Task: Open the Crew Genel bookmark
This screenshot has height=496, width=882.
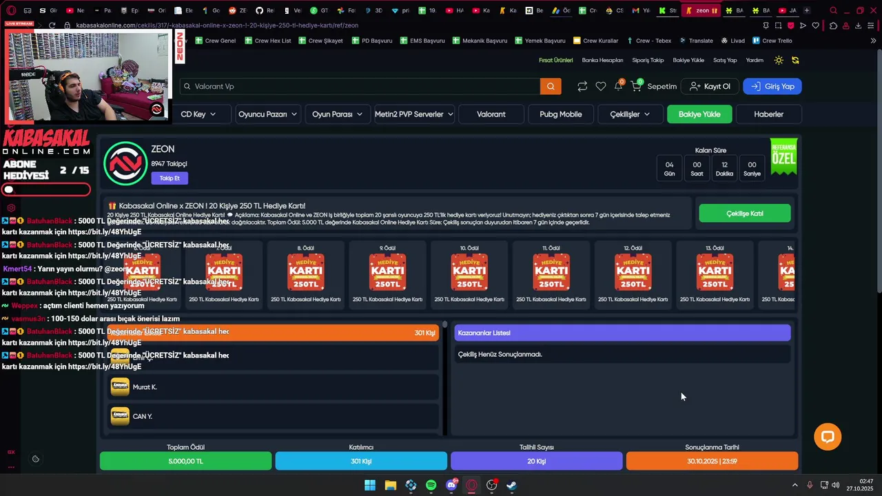Action: pyautogui.click(x=215, y=41)
